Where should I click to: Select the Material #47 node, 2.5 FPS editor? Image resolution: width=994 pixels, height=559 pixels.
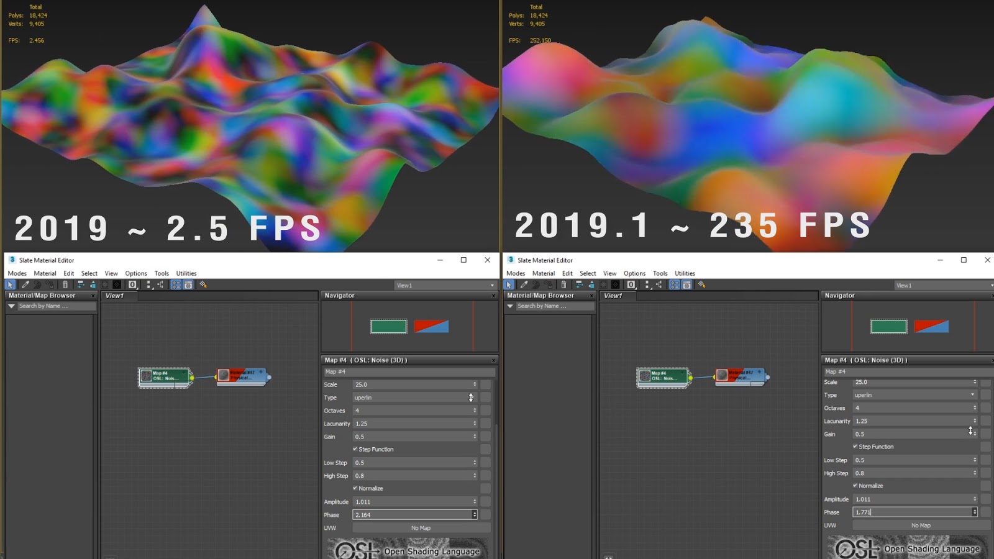(242, 376)
